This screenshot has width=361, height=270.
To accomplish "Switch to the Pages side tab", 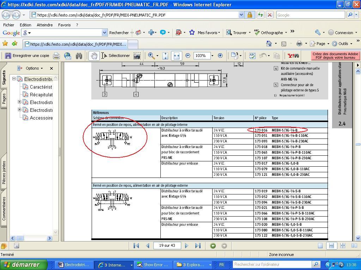I will 4,98.
